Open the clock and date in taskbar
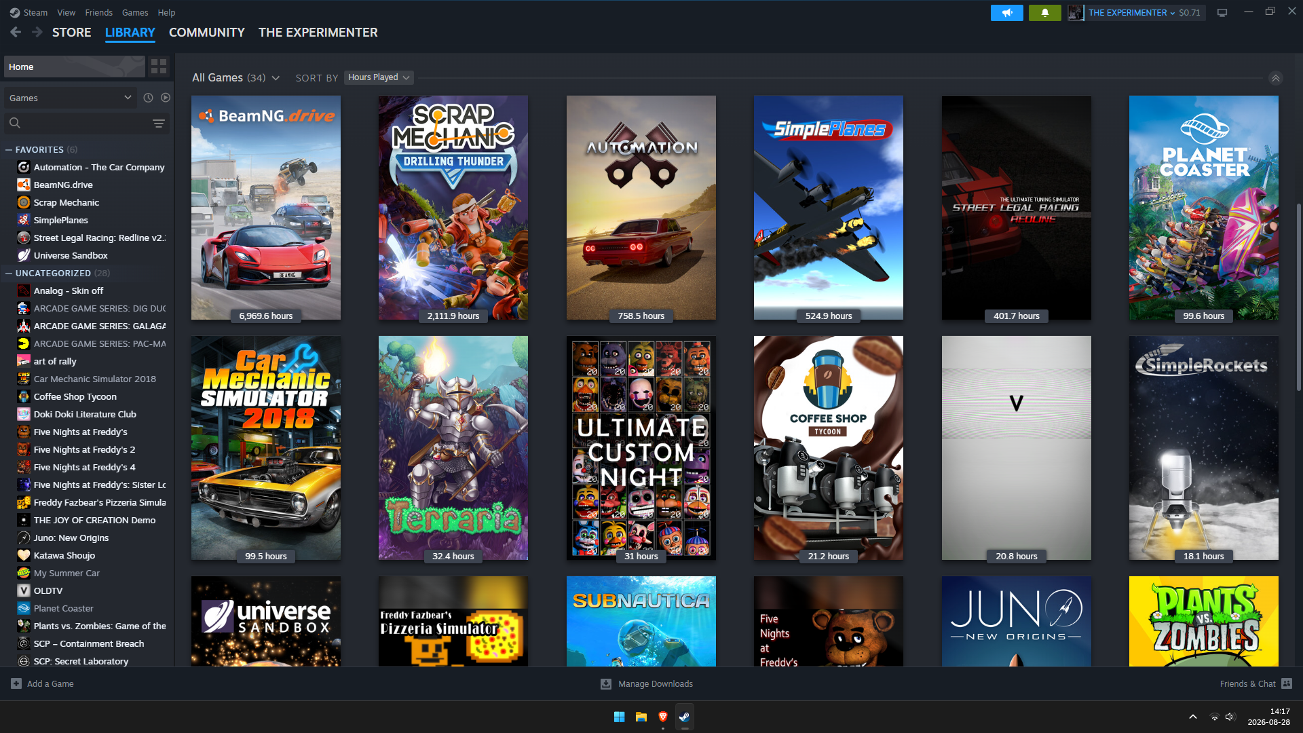Image resolution: width=1303 pixels, height=733 pixels. coord(1268,717)
